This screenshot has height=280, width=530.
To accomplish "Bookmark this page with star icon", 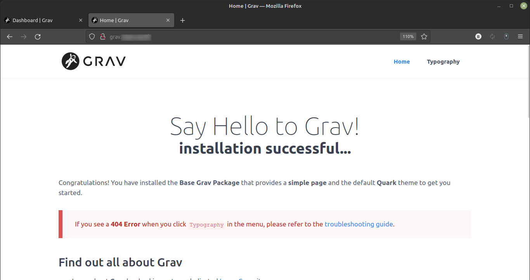I will (x=424, y=37).
